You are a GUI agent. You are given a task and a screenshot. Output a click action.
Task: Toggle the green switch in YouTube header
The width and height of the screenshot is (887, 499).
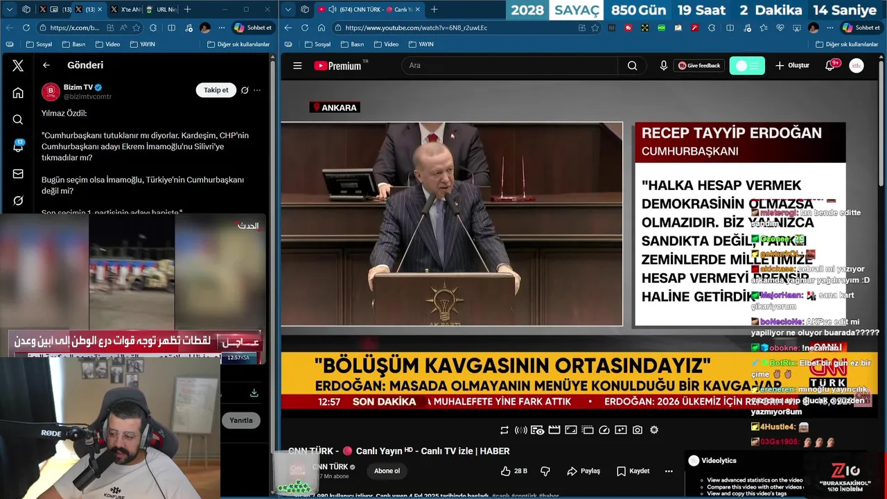click(x=747, y=66)
